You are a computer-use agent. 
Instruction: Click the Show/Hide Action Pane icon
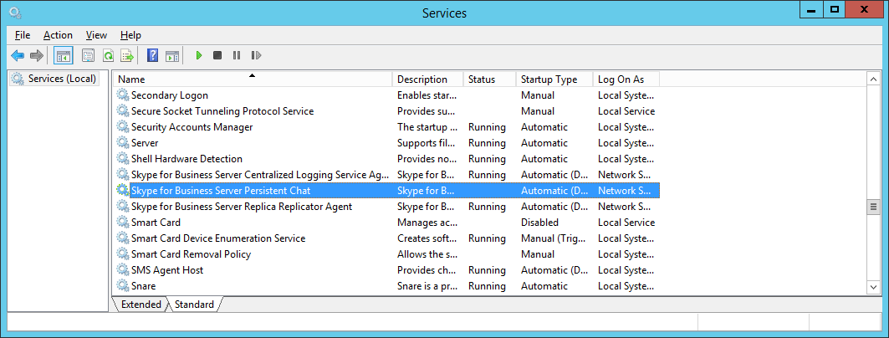(x=172, y=55)
